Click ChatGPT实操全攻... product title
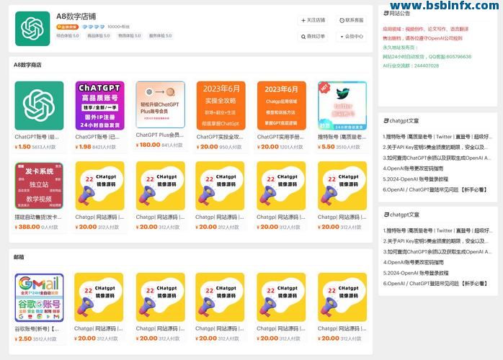Viewport: 503px width, 360px height. [220, 137]
